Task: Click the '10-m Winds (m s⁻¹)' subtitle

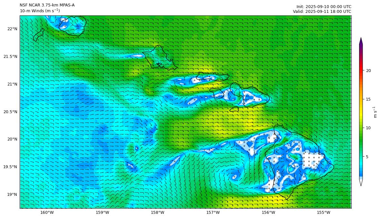Action: point(40,11)
